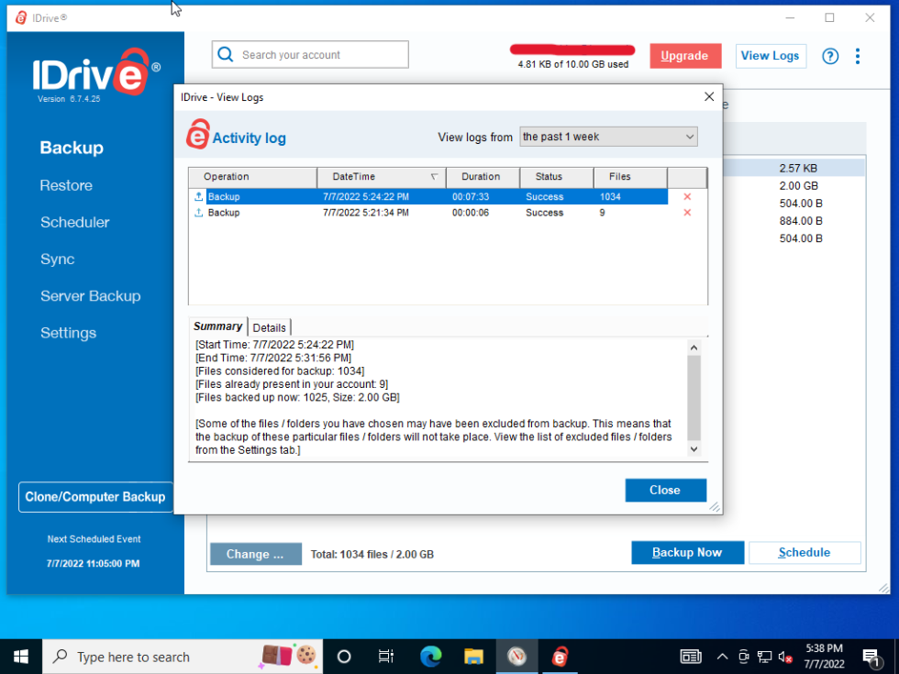
Task: Click the red-circle app icon in taskbar
Action: [516, 657]
